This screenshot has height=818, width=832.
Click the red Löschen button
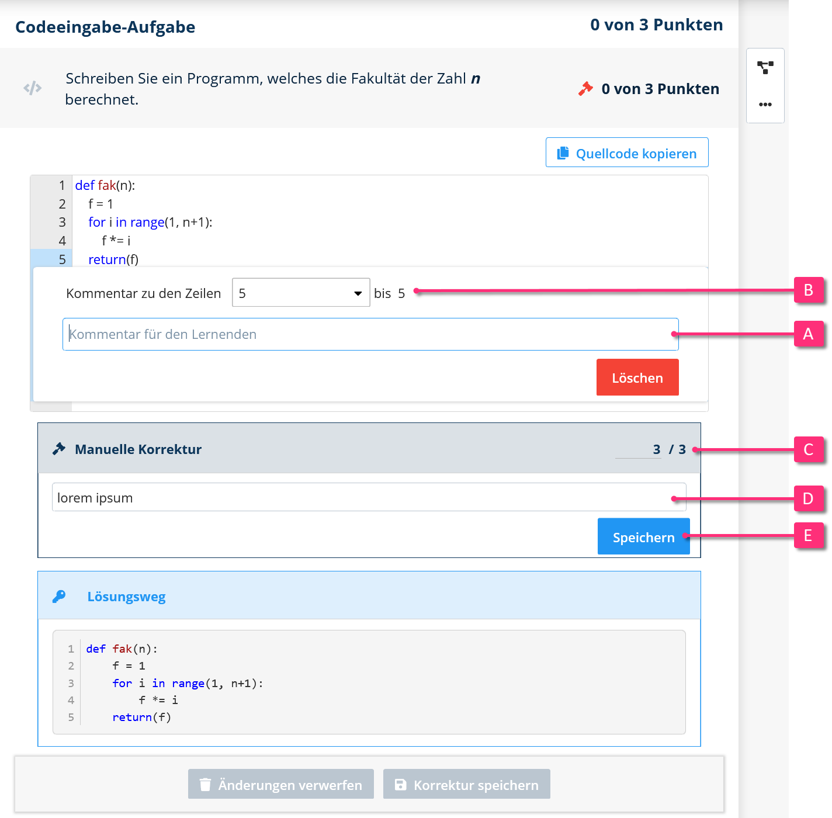tap(637, 377)
